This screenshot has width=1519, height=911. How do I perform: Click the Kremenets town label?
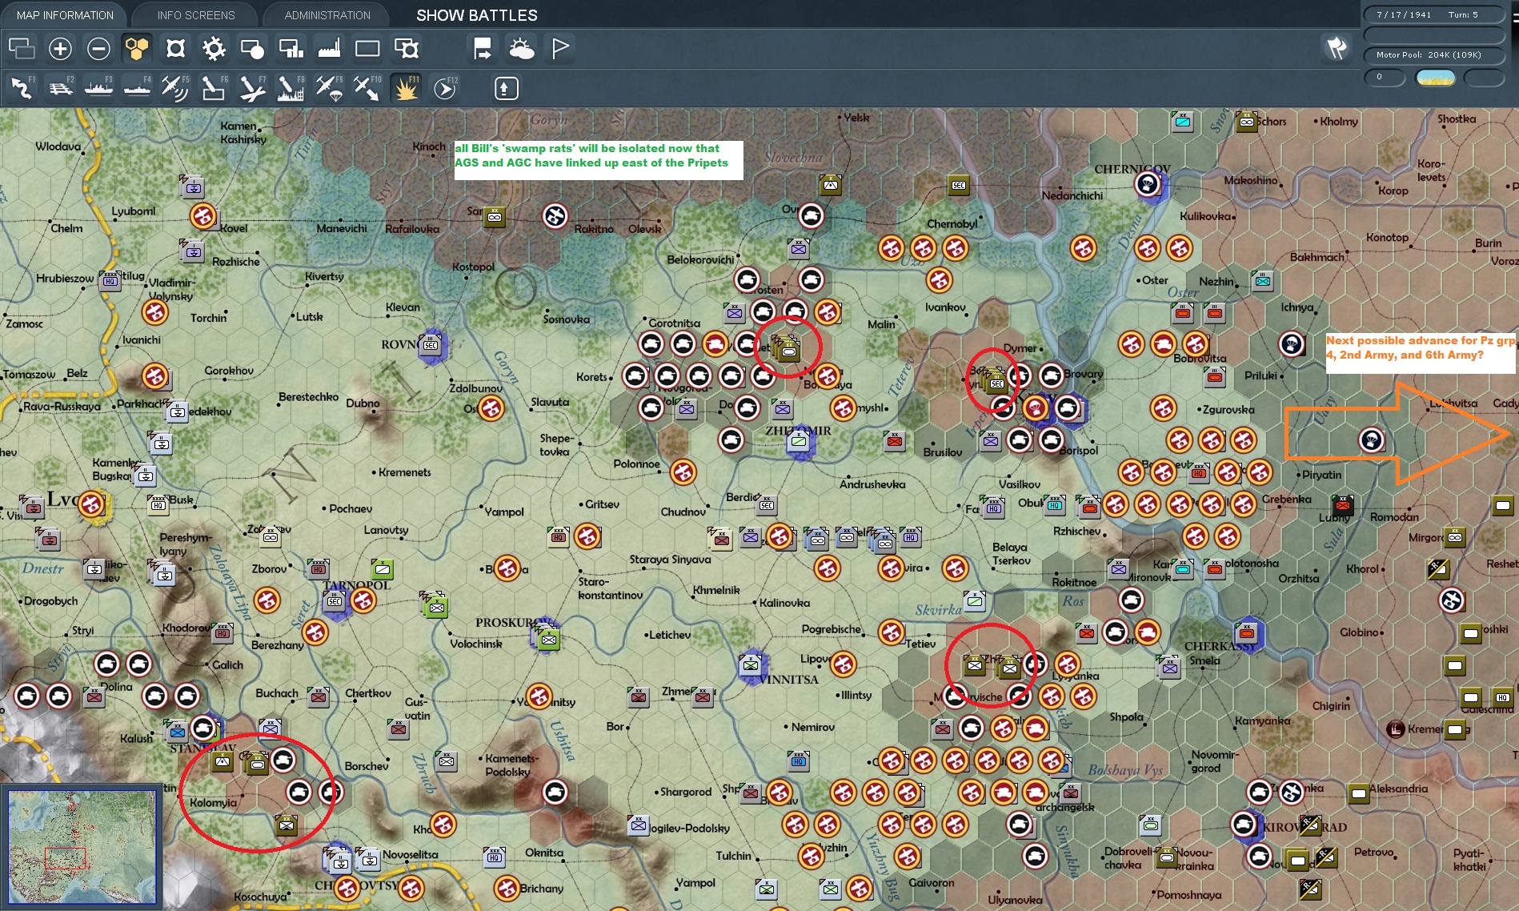pos(404,472)
